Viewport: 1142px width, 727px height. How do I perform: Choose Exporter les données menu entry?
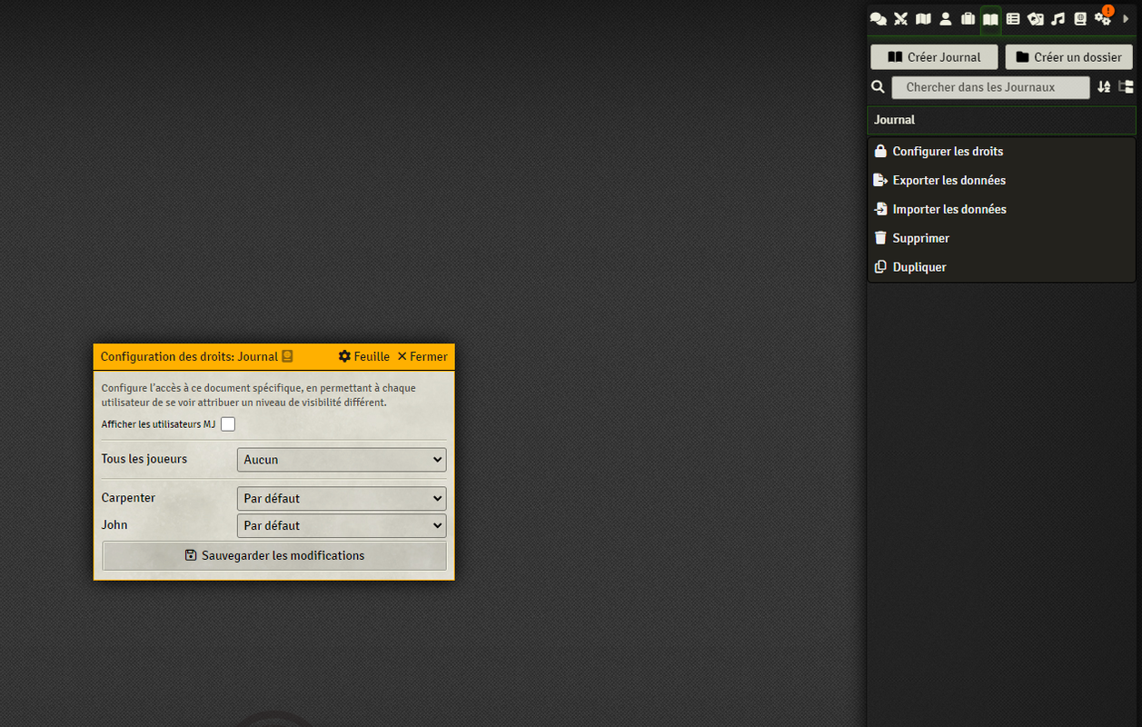1001,180
